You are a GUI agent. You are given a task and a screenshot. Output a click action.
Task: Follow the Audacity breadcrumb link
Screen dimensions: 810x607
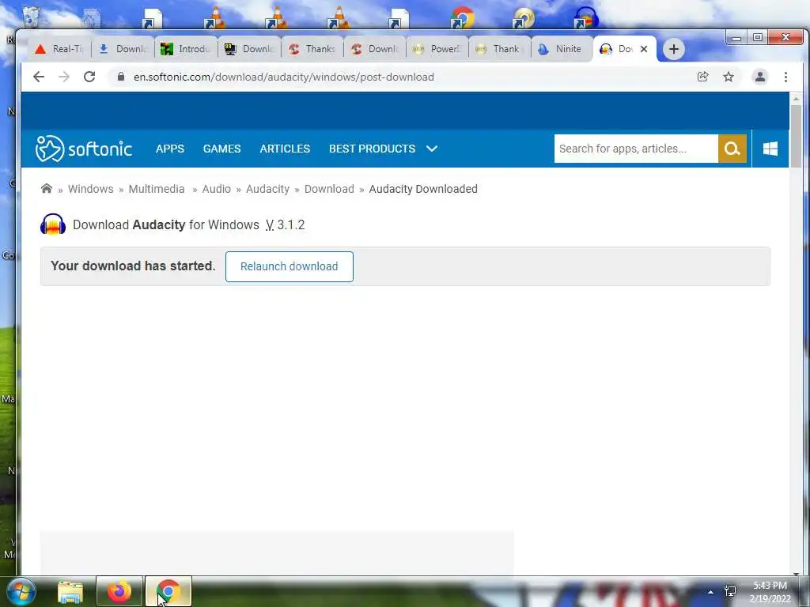pos(267,189)
